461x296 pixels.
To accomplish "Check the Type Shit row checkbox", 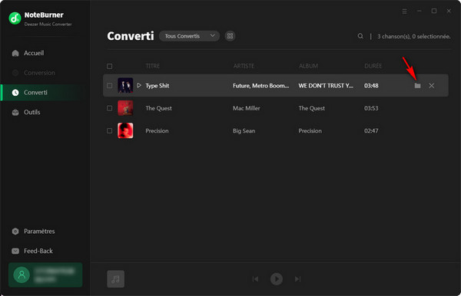I will 109,85.
